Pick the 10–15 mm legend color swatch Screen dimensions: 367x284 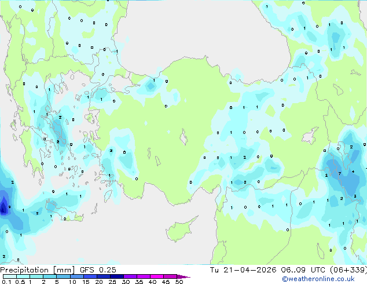(76, 276)
